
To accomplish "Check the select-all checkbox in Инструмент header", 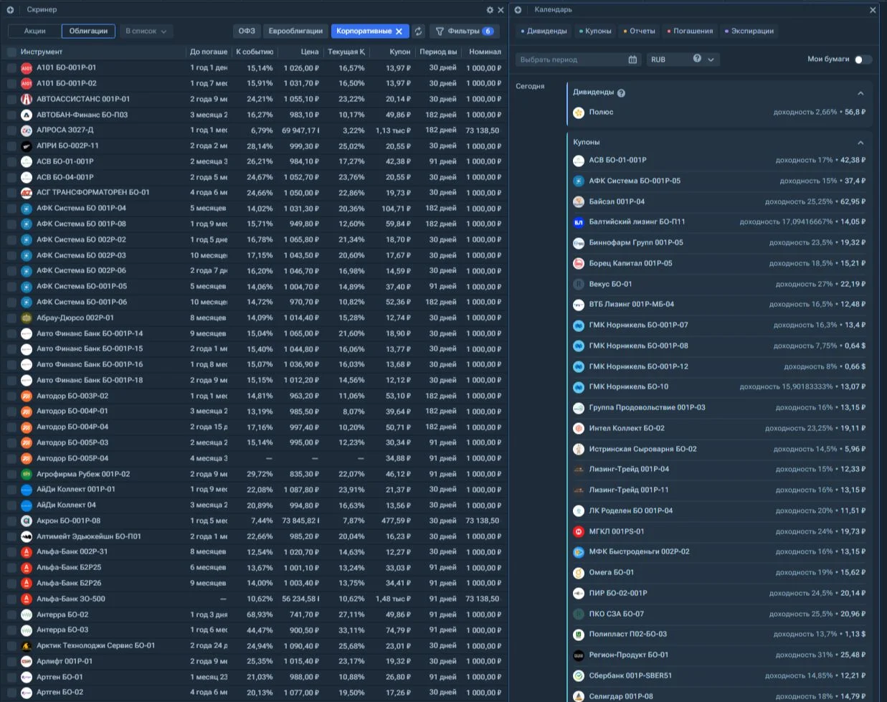I will coord(11,52).
